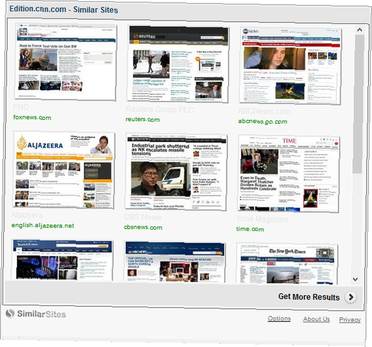Screen dimensions: 372x347
Task: Click Get More Results text
Action: (309, 297)
